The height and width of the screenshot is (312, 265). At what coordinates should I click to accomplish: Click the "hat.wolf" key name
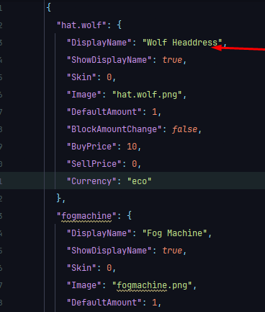pyautogui.click(x=81, y=25)
